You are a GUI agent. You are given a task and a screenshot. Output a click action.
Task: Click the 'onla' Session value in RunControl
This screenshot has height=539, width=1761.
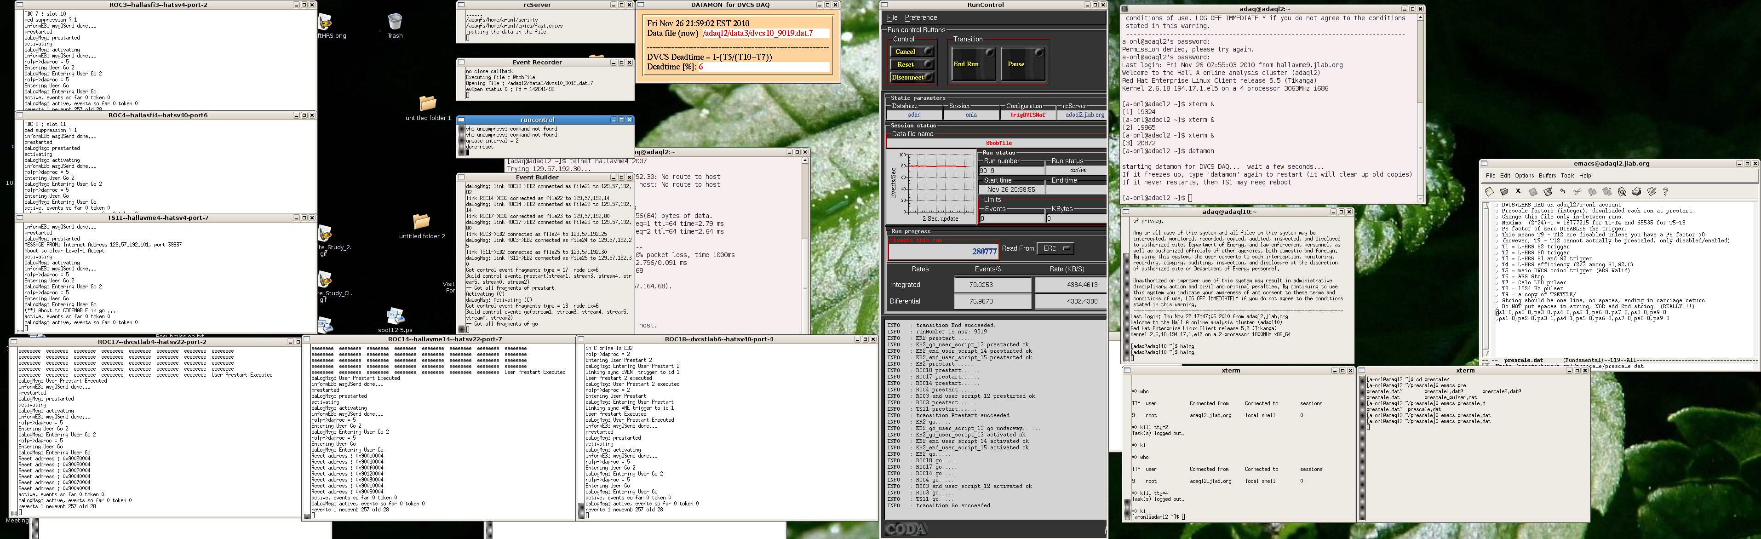pos(971,115)
